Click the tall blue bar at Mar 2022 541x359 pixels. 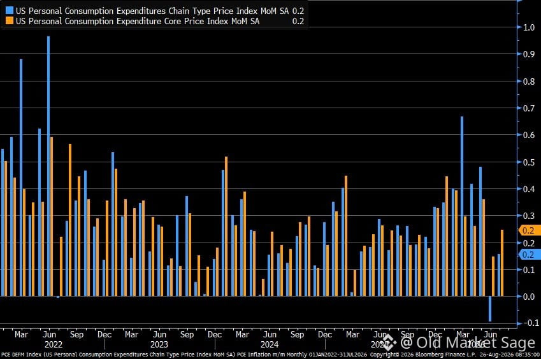21,178
